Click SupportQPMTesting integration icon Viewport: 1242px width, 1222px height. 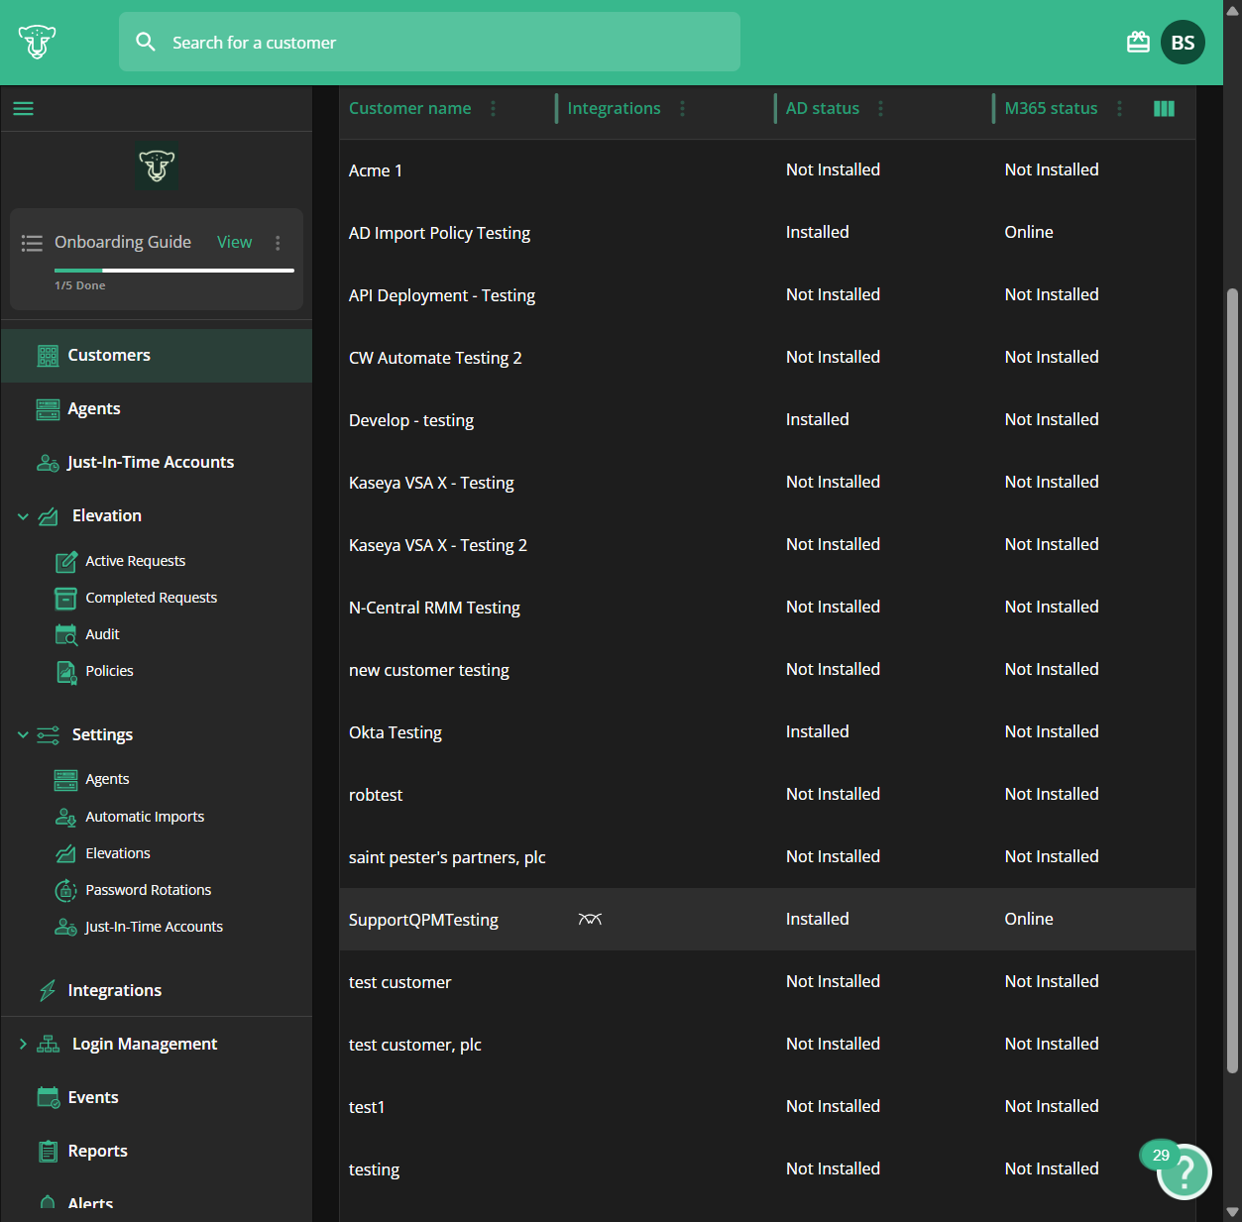pos(590,920)
